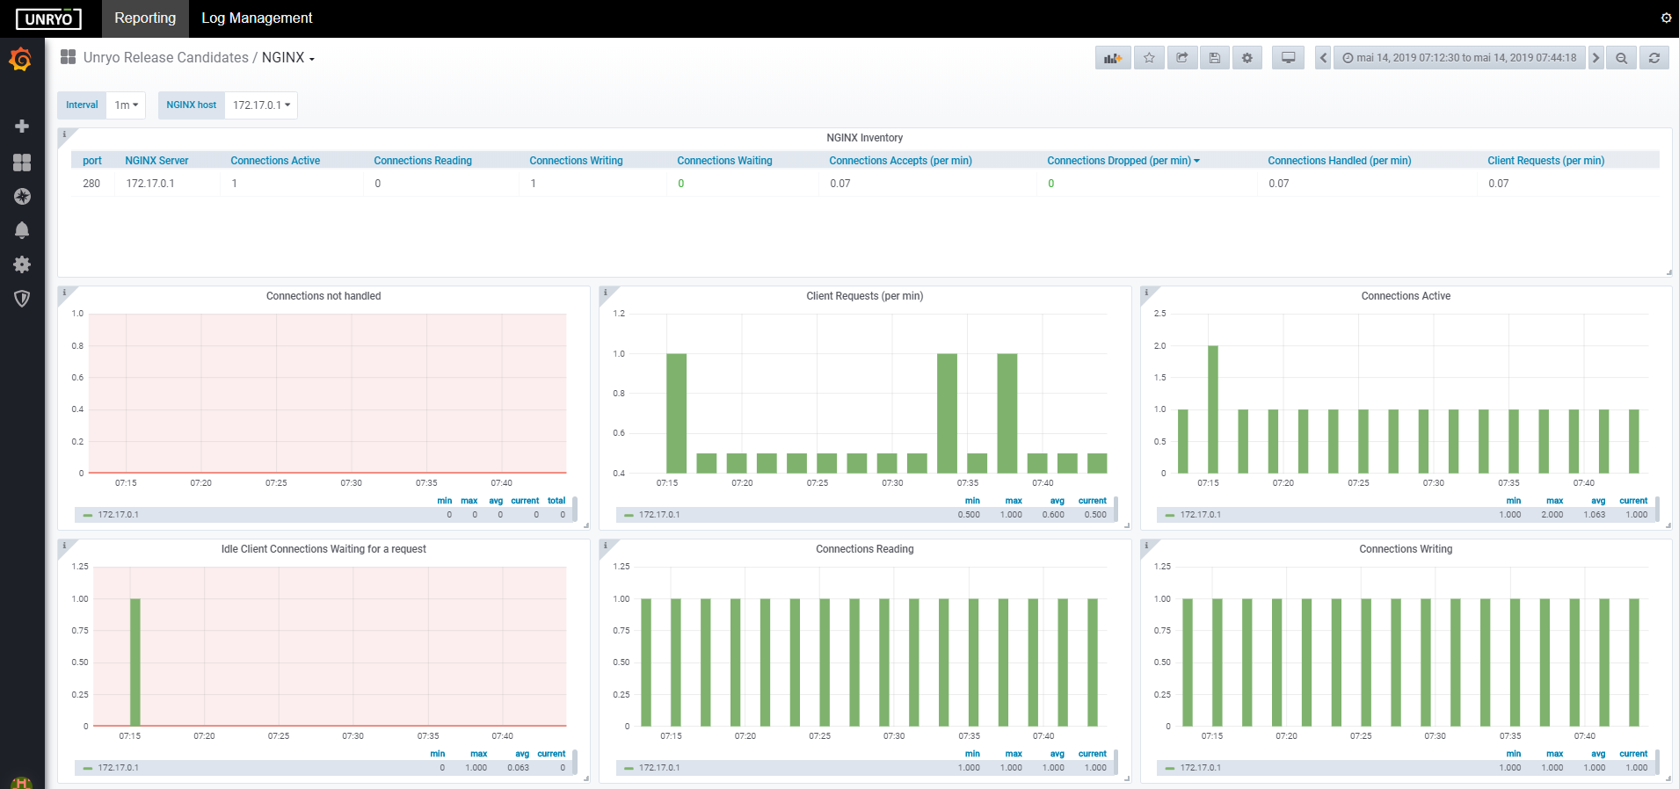Open the Dashboards grid icon in sidebar

(22, 163)
